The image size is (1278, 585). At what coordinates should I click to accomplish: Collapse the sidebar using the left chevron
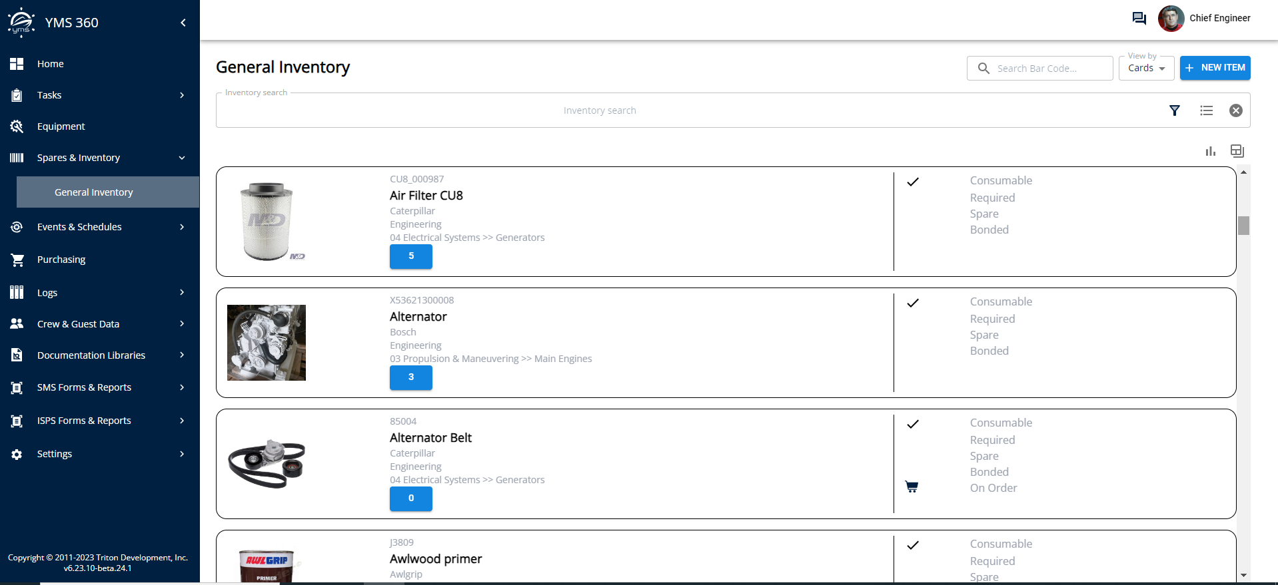pyautogui.click(x=183, y=23)
